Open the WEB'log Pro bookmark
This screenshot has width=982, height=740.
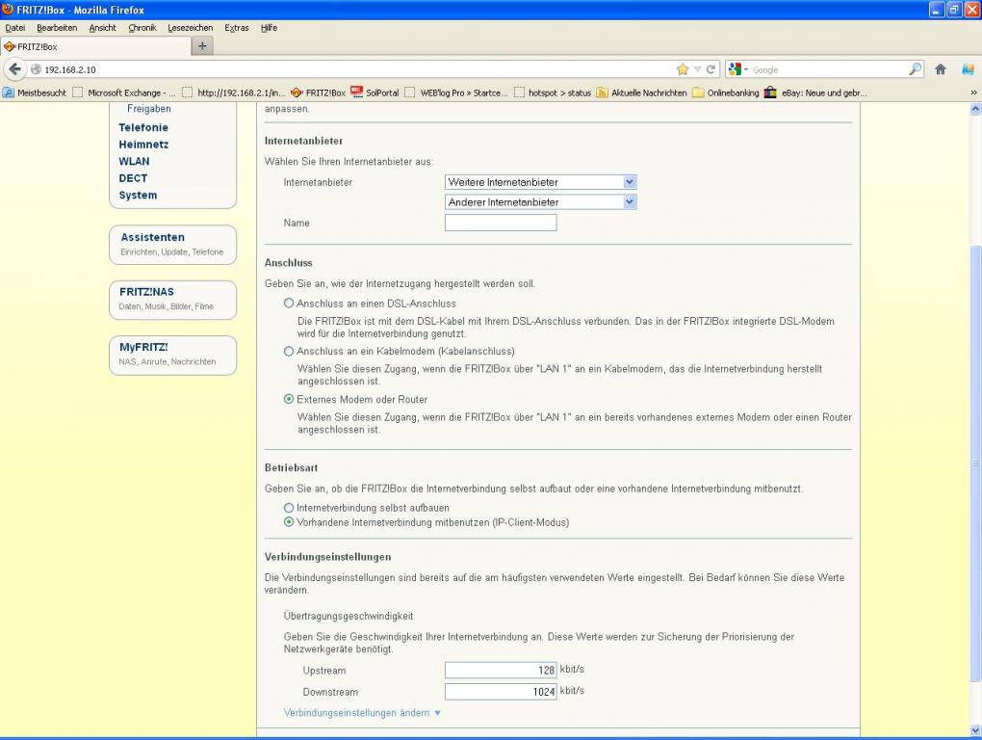[x=456, y=92]
